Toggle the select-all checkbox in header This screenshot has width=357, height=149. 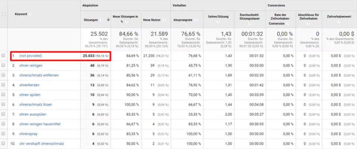click(x=3, y=14)
